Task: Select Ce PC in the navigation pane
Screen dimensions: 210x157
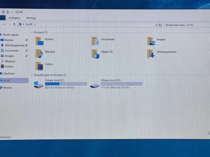Action: point(14,80)
